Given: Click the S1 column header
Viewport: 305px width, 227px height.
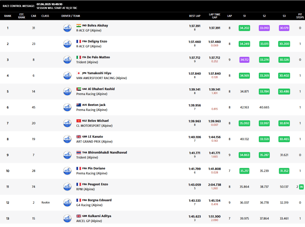Looking at the screenshot, I should [245, 16].
